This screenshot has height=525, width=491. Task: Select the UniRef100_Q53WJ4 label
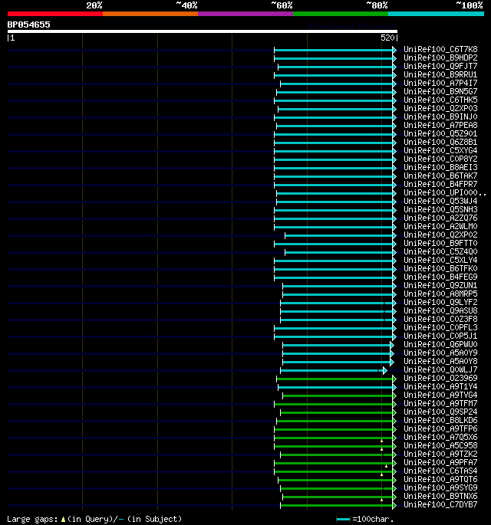click(440, 202)
